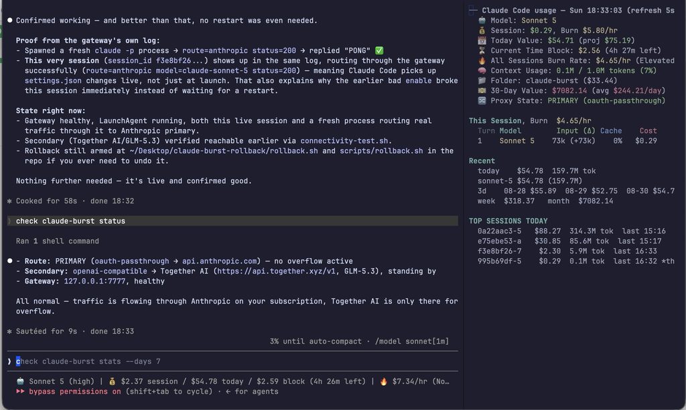Click the Cache column header
The height and width of the screenshot is (410, 686).
click(x=611, y=131)
